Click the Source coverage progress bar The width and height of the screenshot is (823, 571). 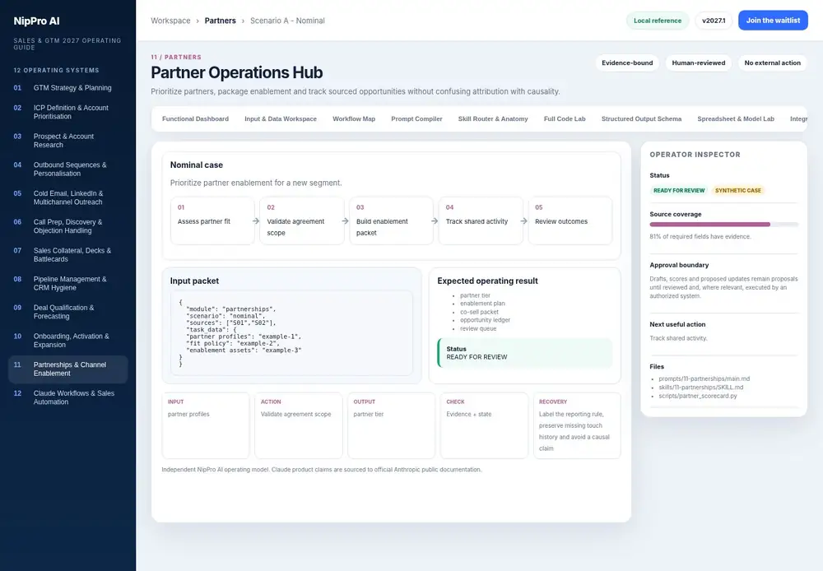click(x=723, y=225)
